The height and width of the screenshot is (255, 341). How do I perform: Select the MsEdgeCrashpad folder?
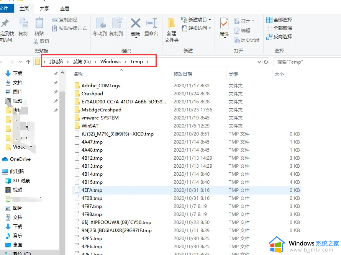pyautogui.click(x=102, y=110)
